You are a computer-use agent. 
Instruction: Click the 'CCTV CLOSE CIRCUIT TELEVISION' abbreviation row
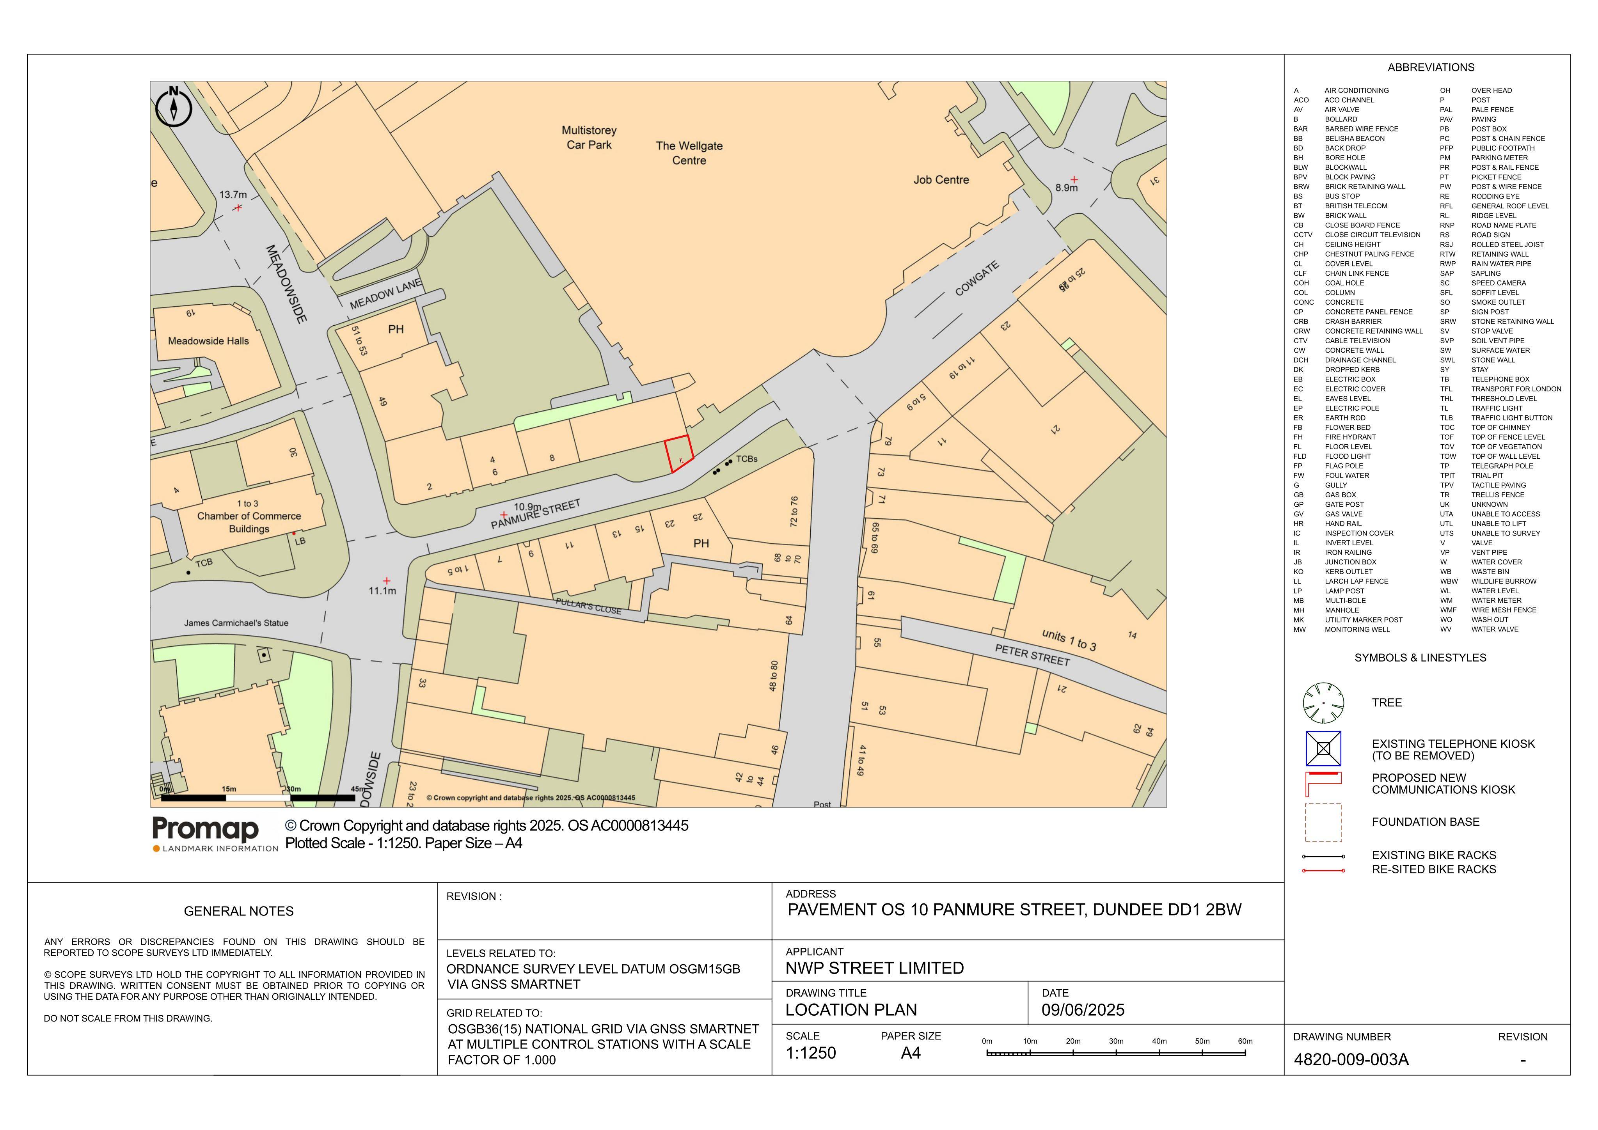pos(1357,235)
